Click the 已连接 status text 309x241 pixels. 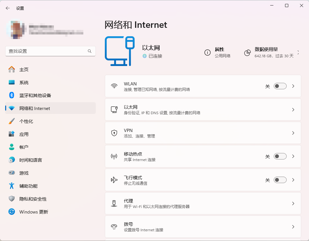[155, 56]
